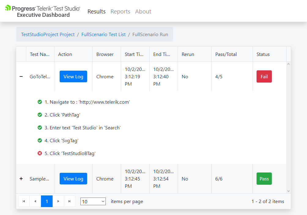Open FullScenario Test List breadcrumb link
Viewport: 307px width, 215px height.
(x=103, y=35)
